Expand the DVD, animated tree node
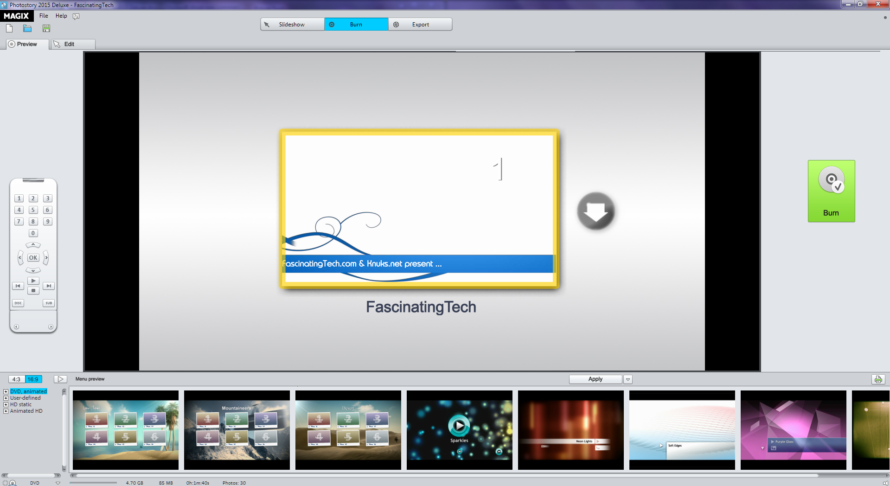890x486 pixels. 6,392
